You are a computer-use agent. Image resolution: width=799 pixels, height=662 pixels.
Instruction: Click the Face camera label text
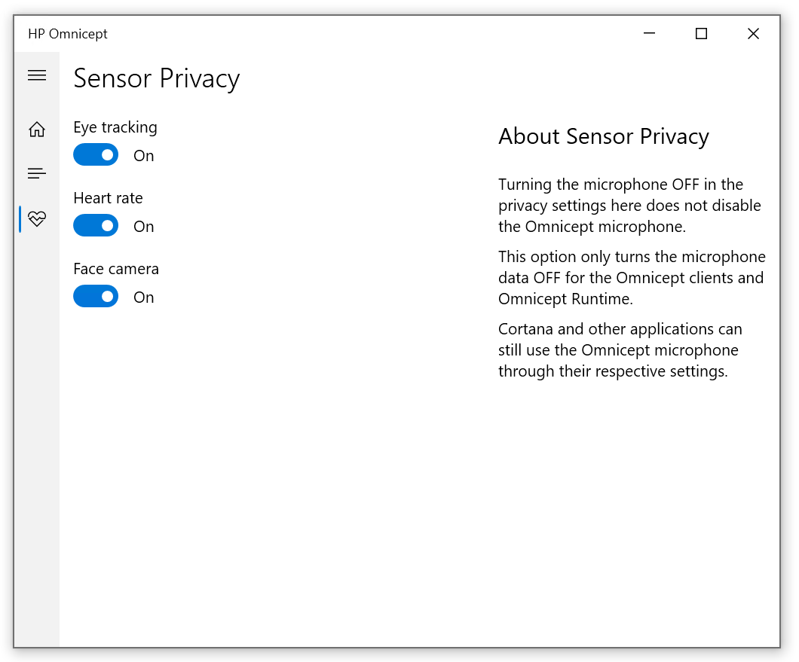tap(116, 269)
